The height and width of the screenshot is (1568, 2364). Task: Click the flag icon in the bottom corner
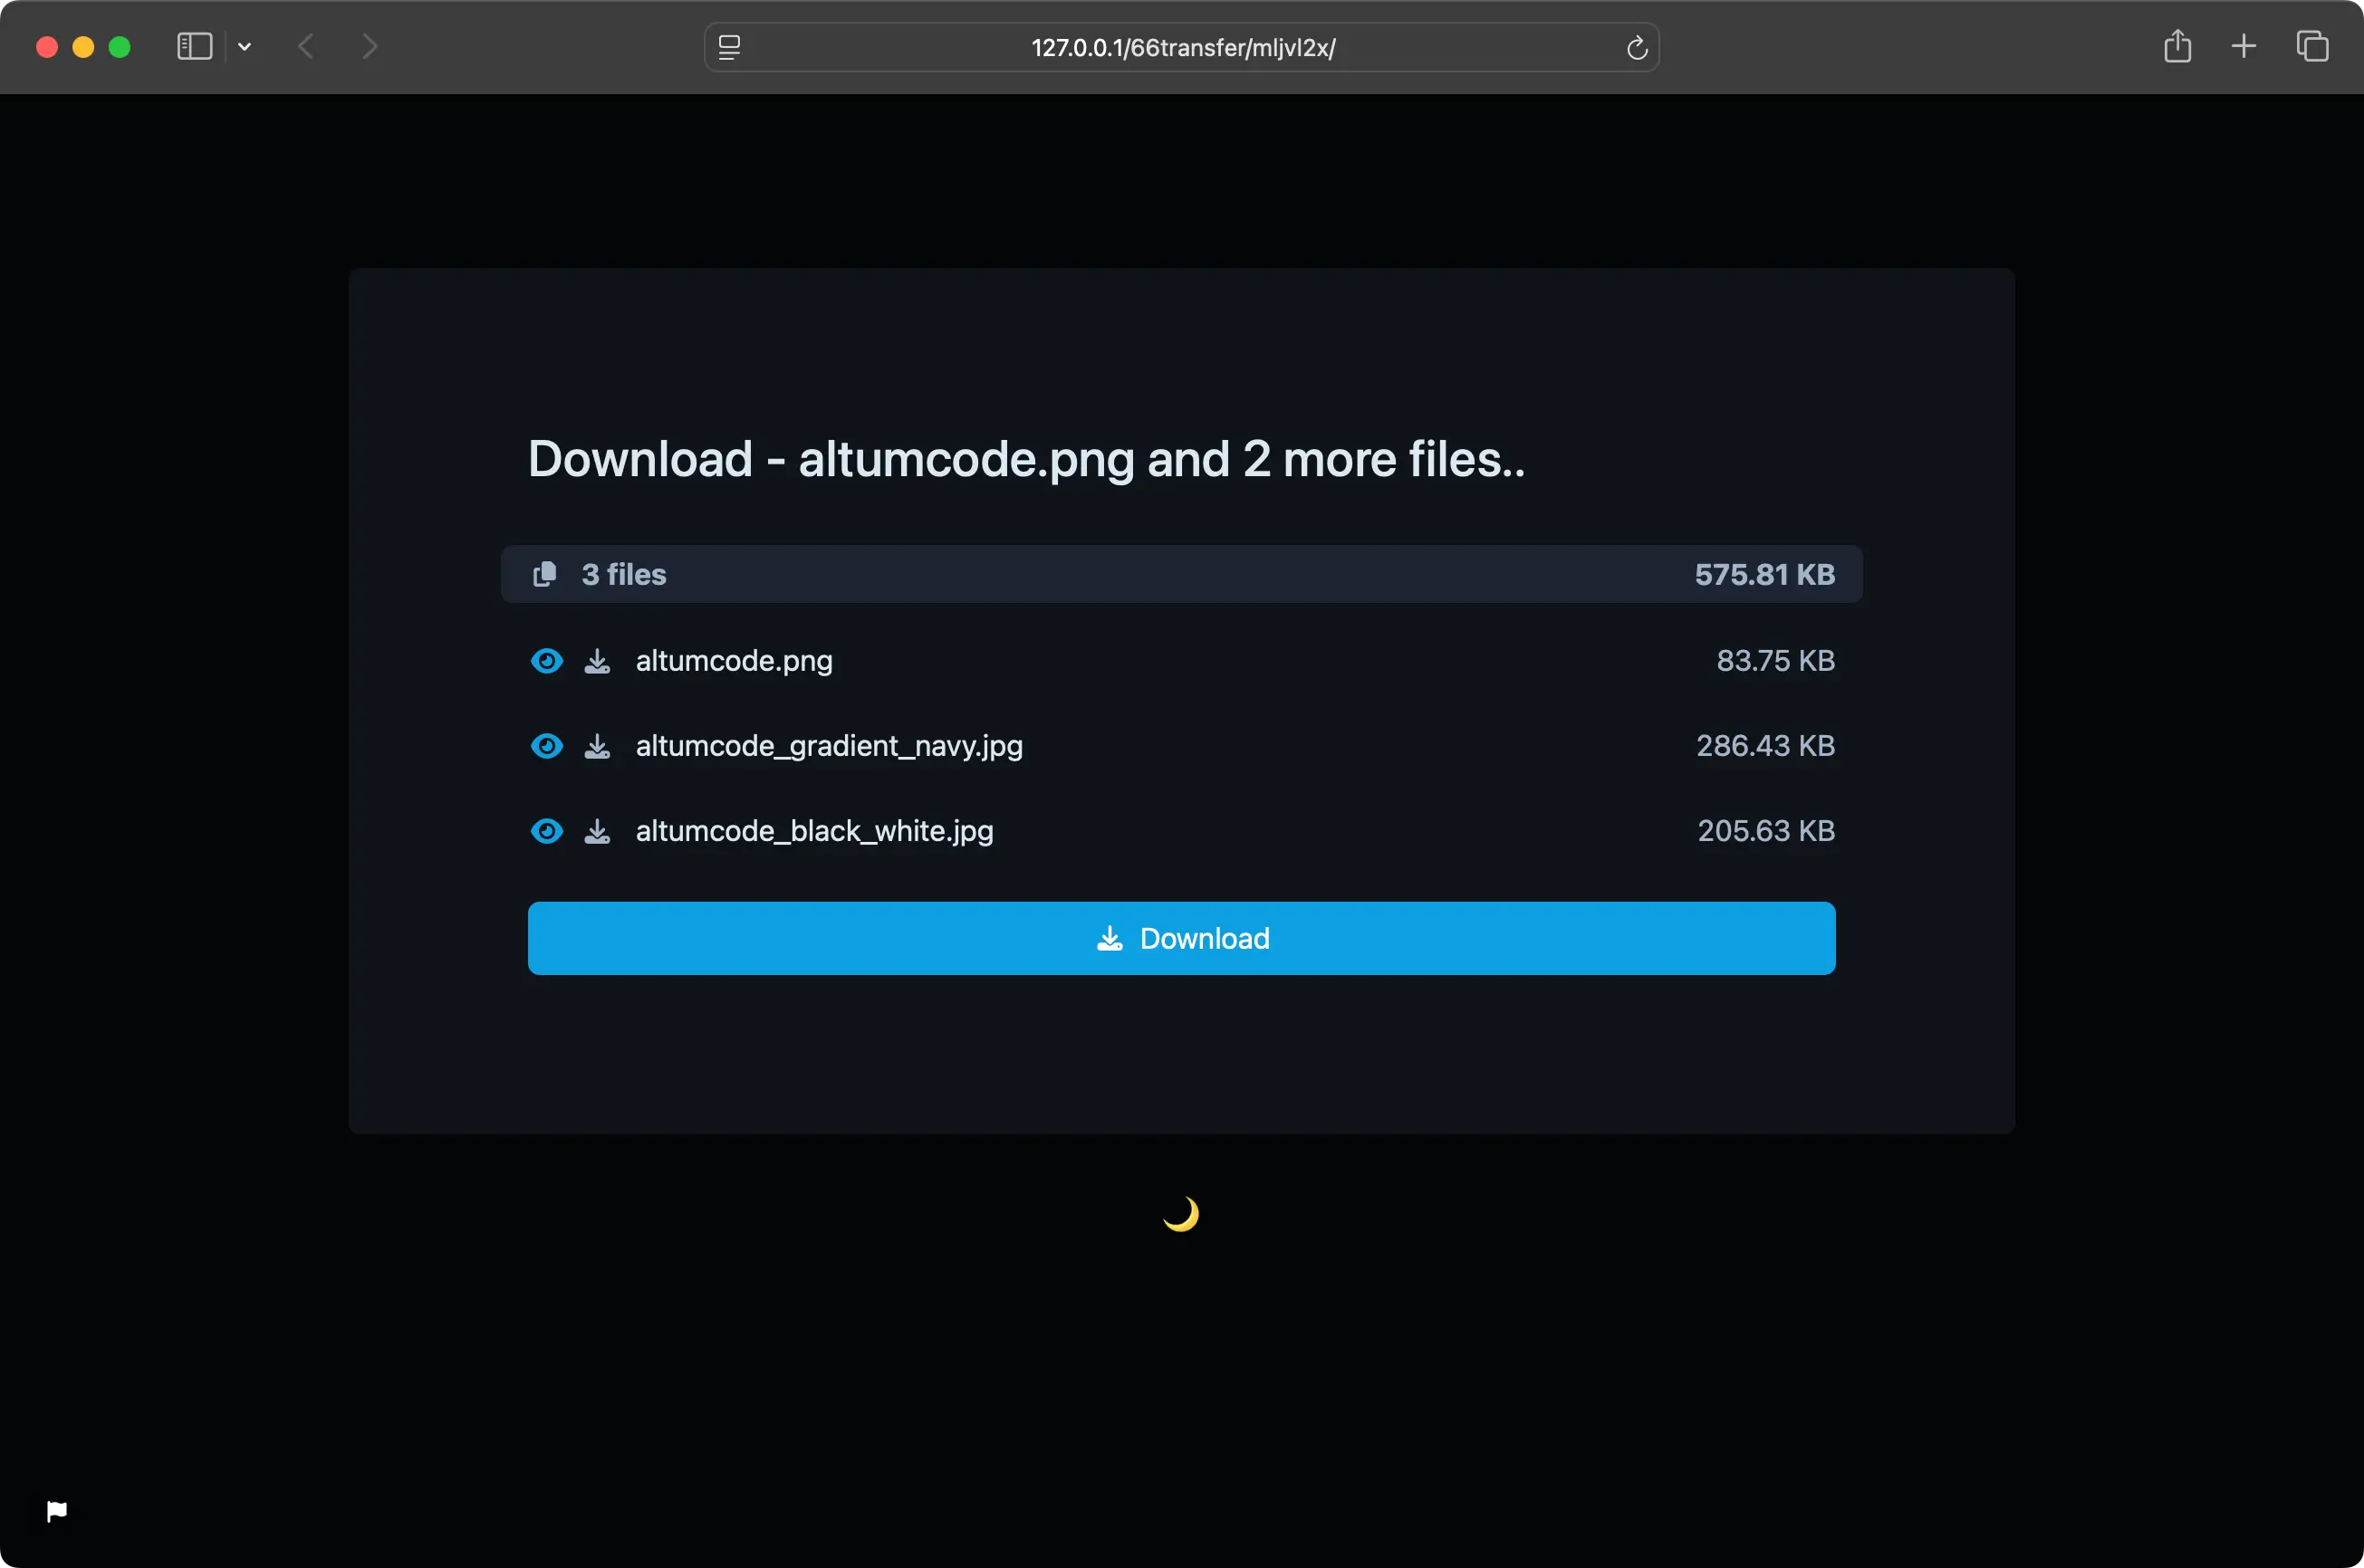[57, 1510]
